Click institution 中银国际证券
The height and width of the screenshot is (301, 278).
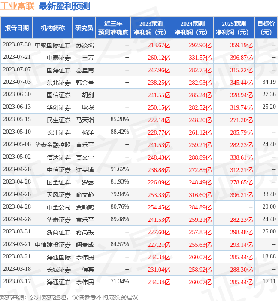click(53, 45)
